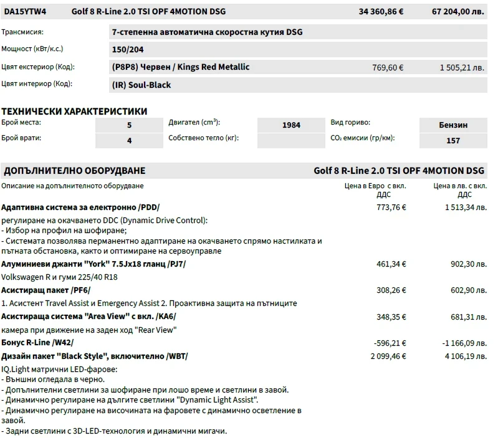Click Black Style price 4 106,19 лв.
The image size is (498, 438).
(x=466, y=356)
